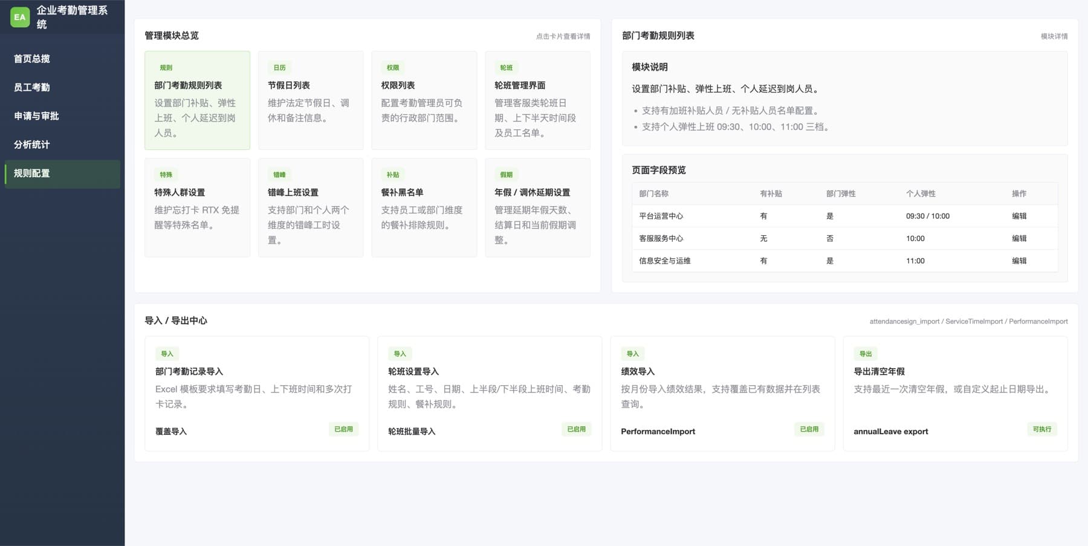Edit the 信息安全与运维 row
Screen dimensions: 1088x546
click(1019, 261)
